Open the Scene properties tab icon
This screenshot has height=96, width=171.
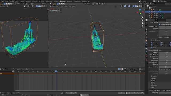[x=146, y=34]
